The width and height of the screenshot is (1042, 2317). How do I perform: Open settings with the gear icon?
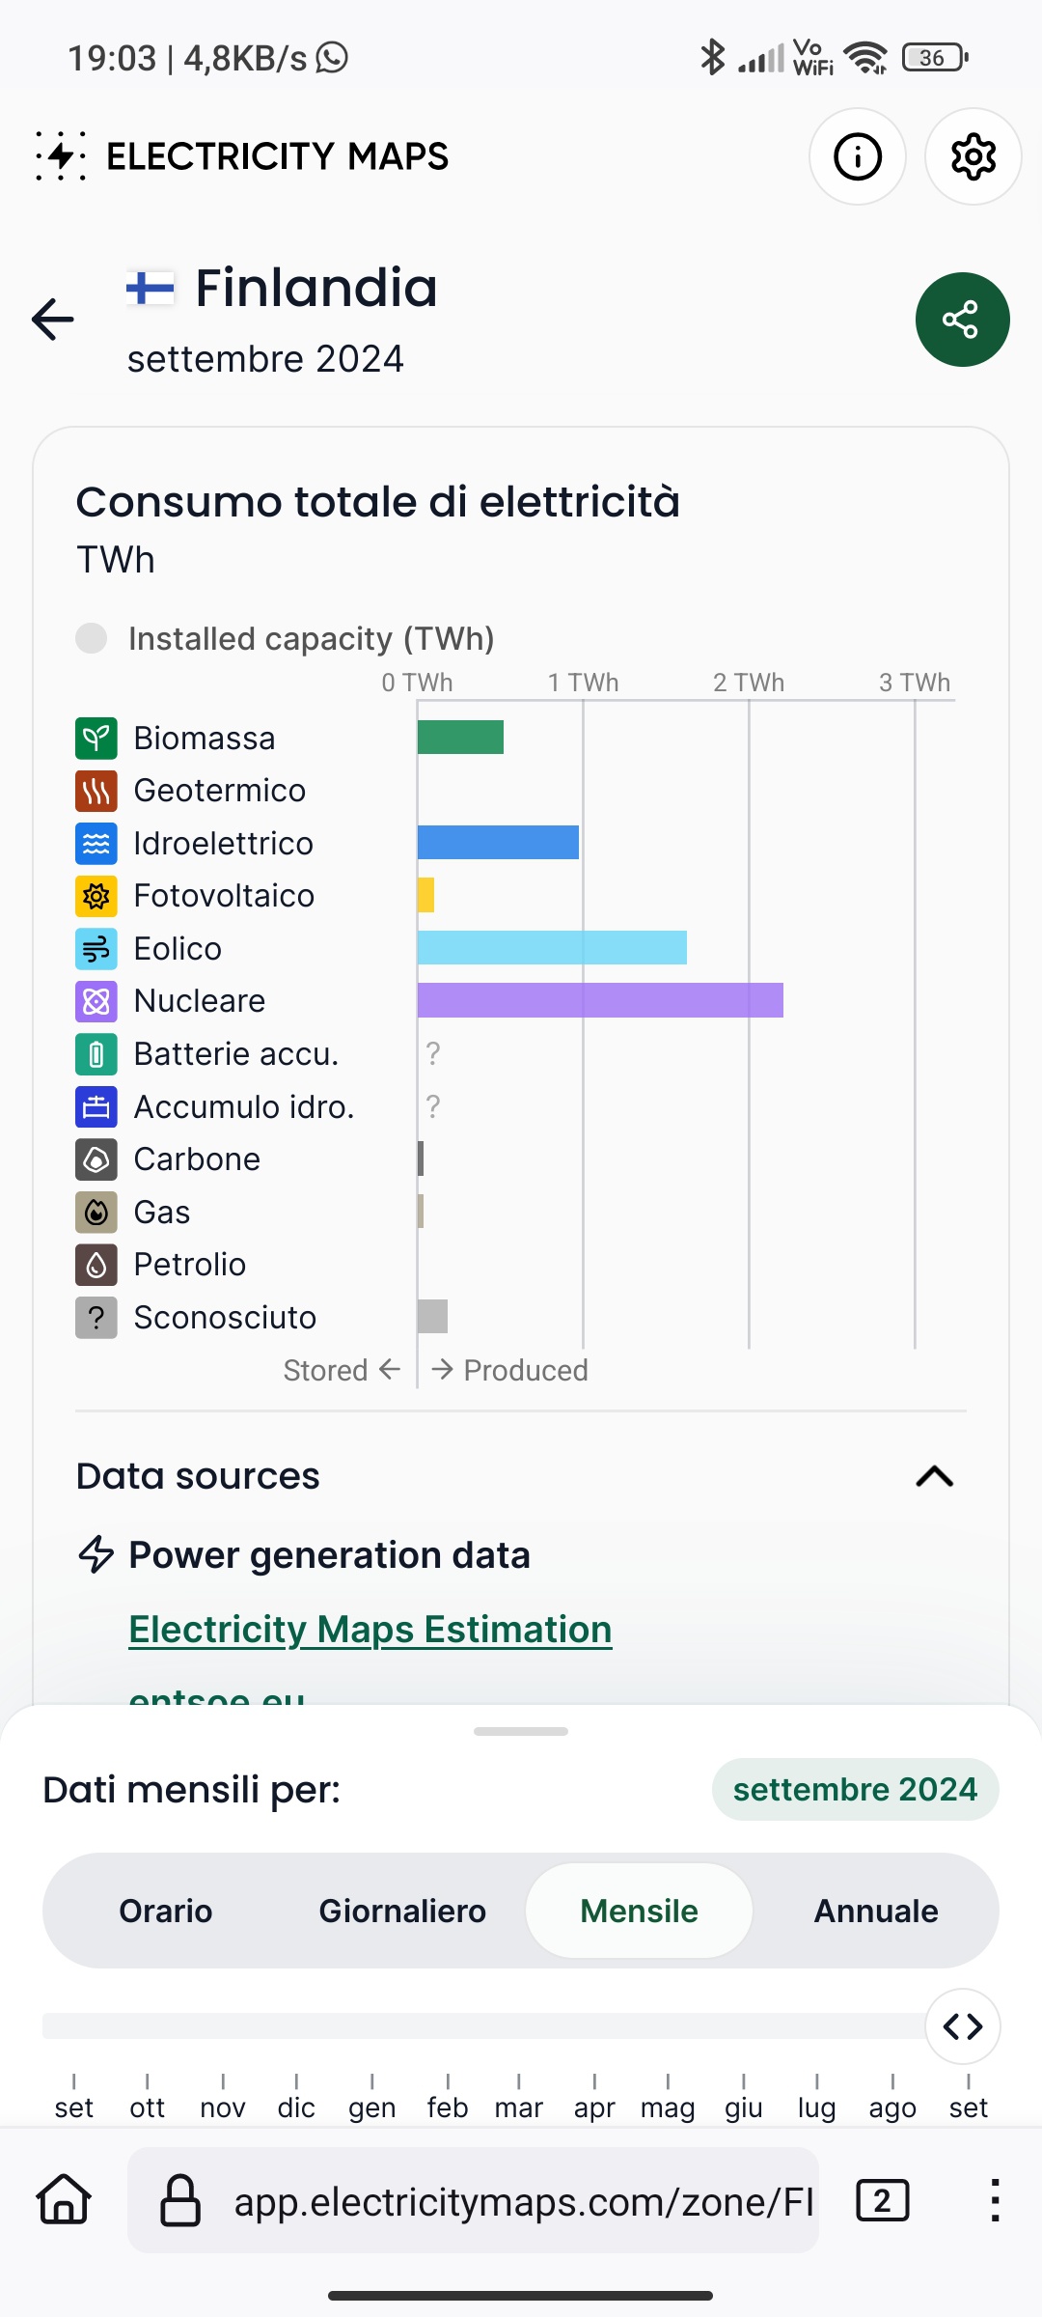[973, 156]
